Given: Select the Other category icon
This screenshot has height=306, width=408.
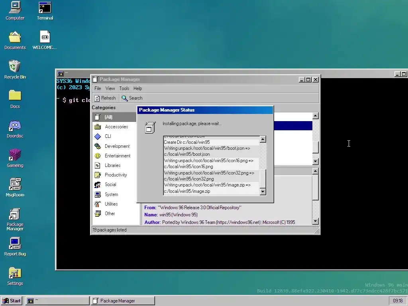Looking at the screenshot, I should pyautogui.click(x=98, y=214).
